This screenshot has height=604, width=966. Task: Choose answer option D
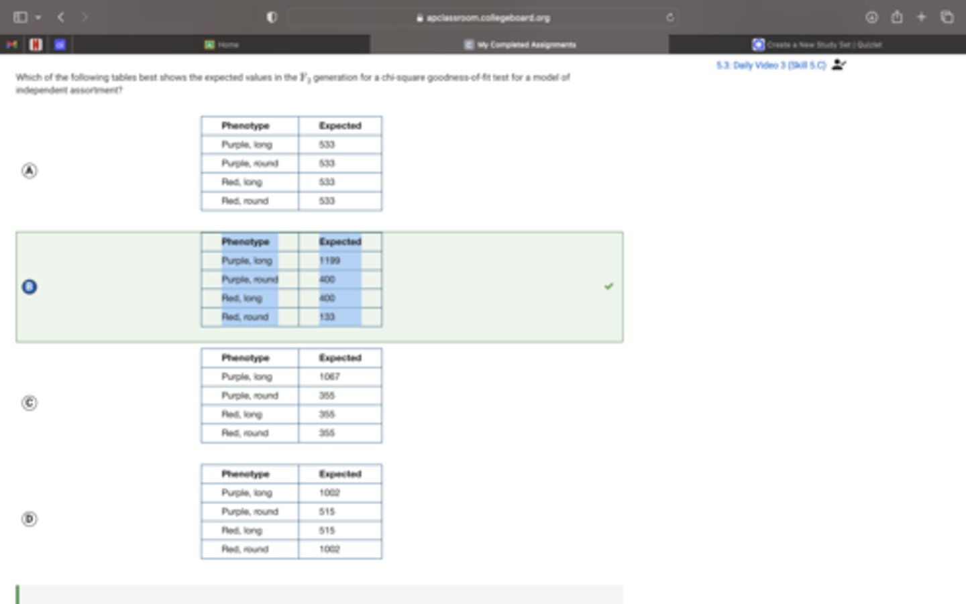(x=30, y=519)
